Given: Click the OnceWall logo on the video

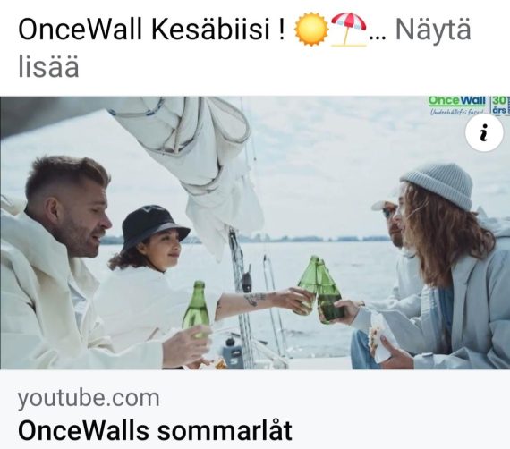Looking at the screenshot, I should (x=456, y=101).
